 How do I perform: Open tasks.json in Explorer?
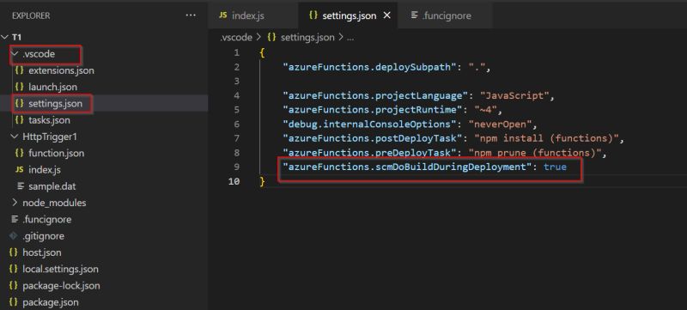(x=49, y=120)
